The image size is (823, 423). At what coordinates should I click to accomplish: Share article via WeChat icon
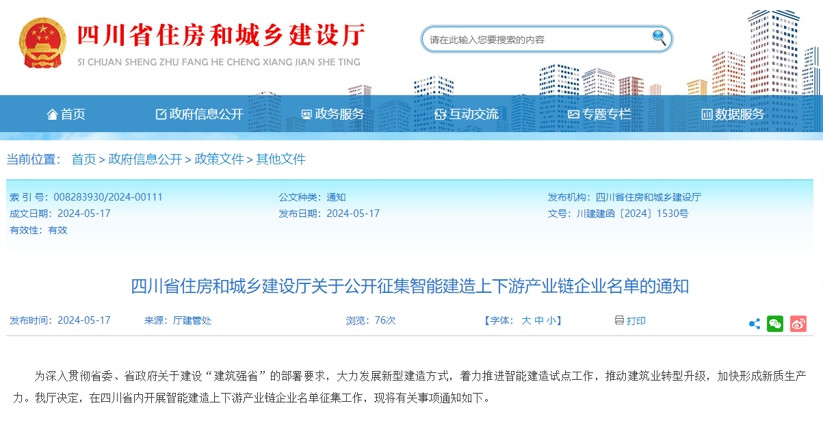pos(775,324)
